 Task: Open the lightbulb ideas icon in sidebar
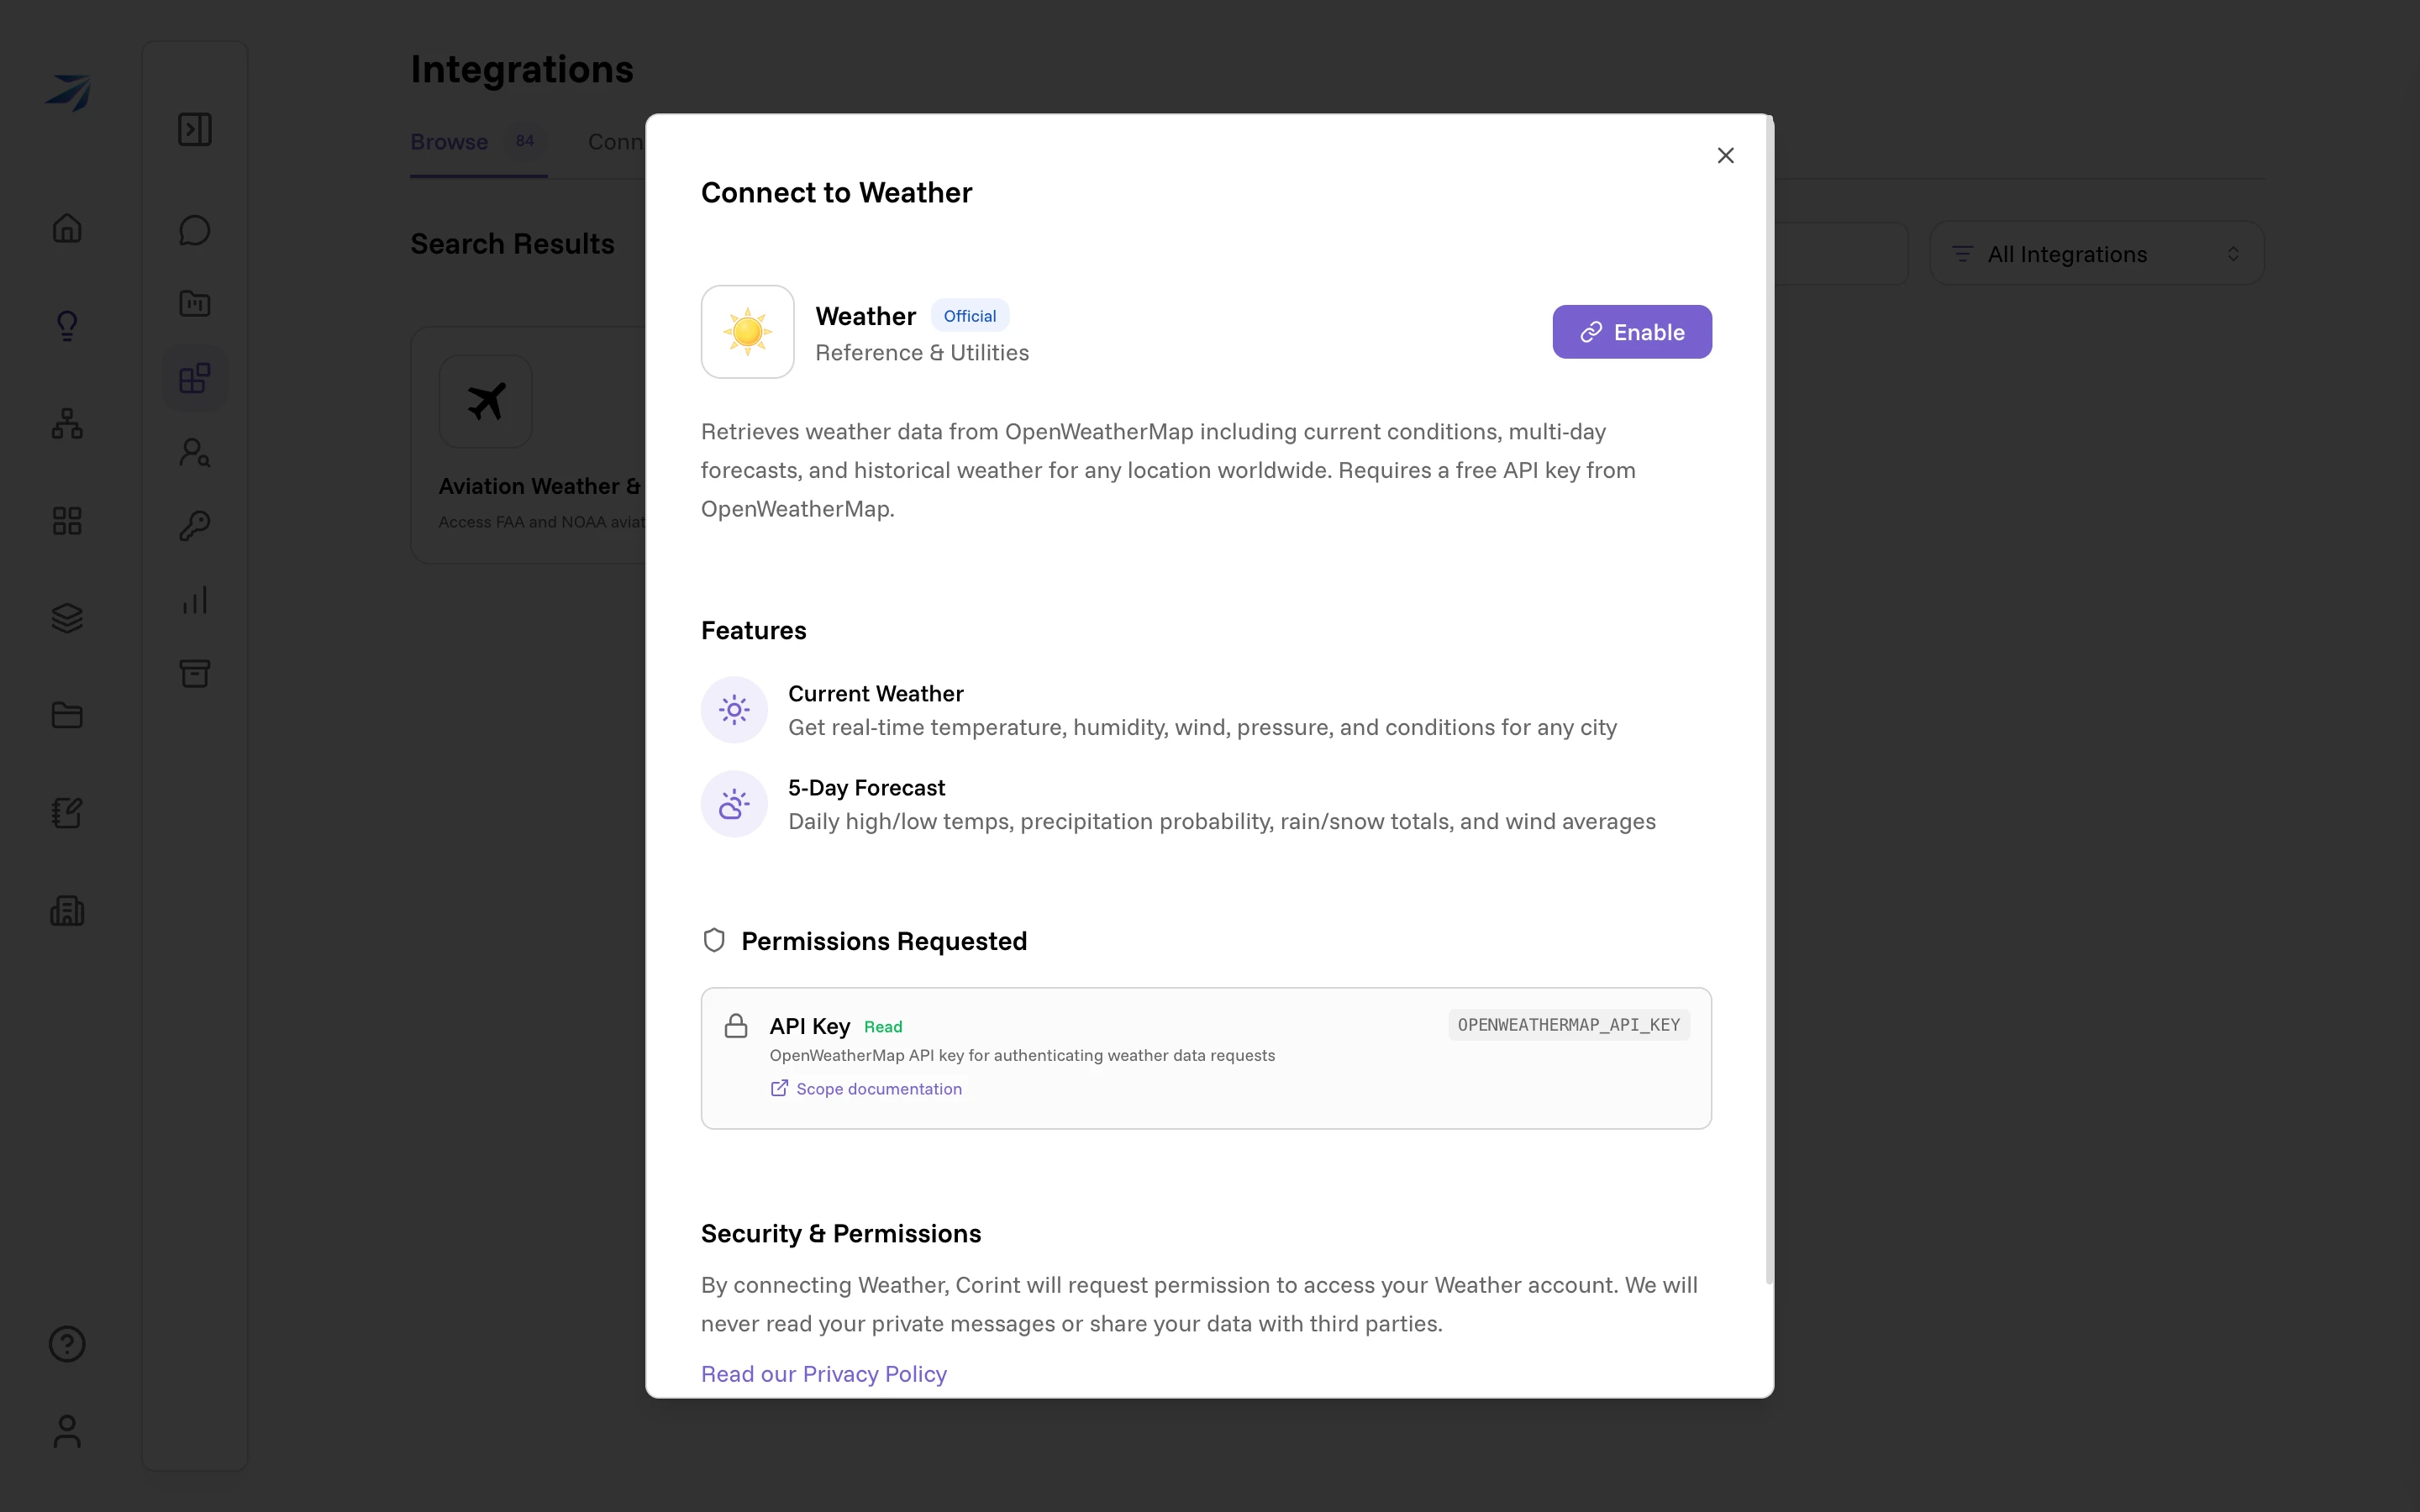[x=67, y=326]
